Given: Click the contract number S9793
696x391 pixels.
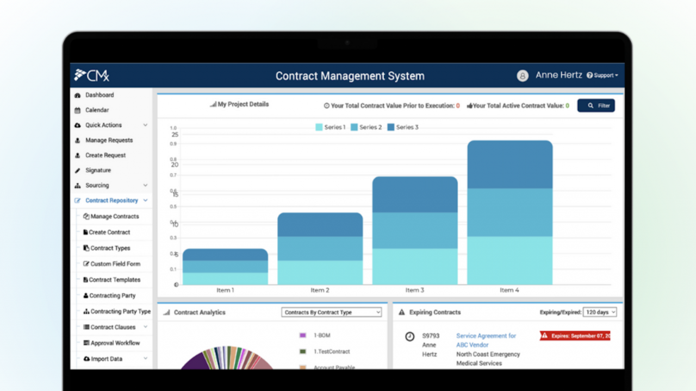Looking at the screenshot, I should tap(431, 336).
